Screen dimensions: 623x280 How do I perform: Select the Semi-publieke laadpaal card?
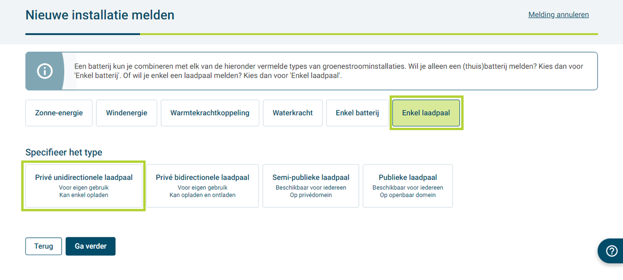pyautogui.click(x=311, y=186)
